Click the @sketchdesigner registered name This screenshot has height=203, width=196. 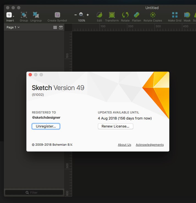pyautogui.click(x=46, y=117)
